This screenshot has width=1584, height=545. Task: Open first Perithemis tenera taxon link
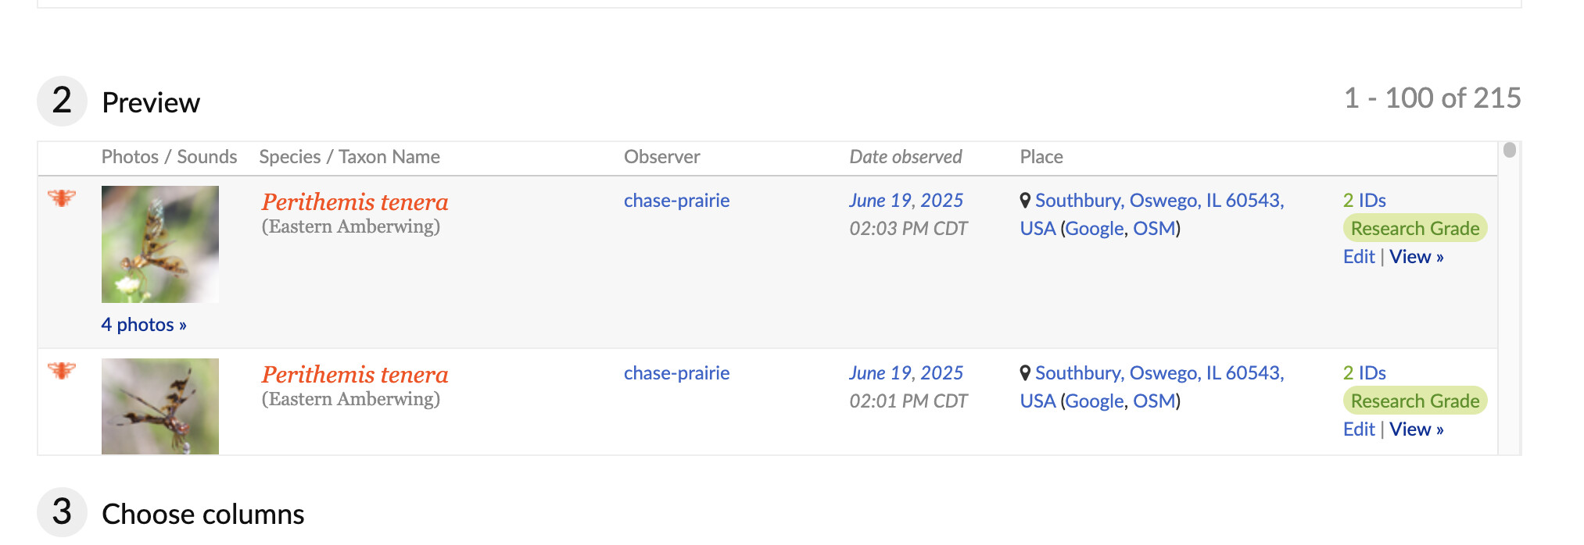pyautogui.click(x=355, y=202)
